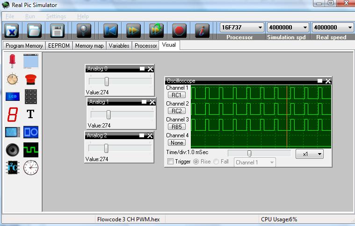Image resolution: width=355 pixels, height=226 pixels.
Task: Click the red stop simulation icon
Action: 179,30
